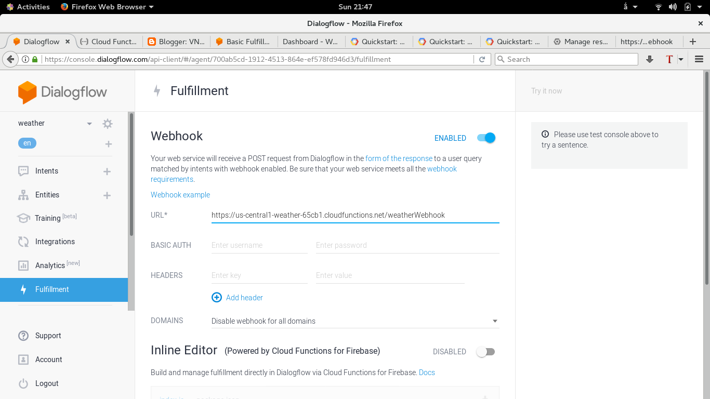This screenshot has width=710, height=399.
Task: Open dropdown next to T toolbar icon
Action: tap(681, 59)
